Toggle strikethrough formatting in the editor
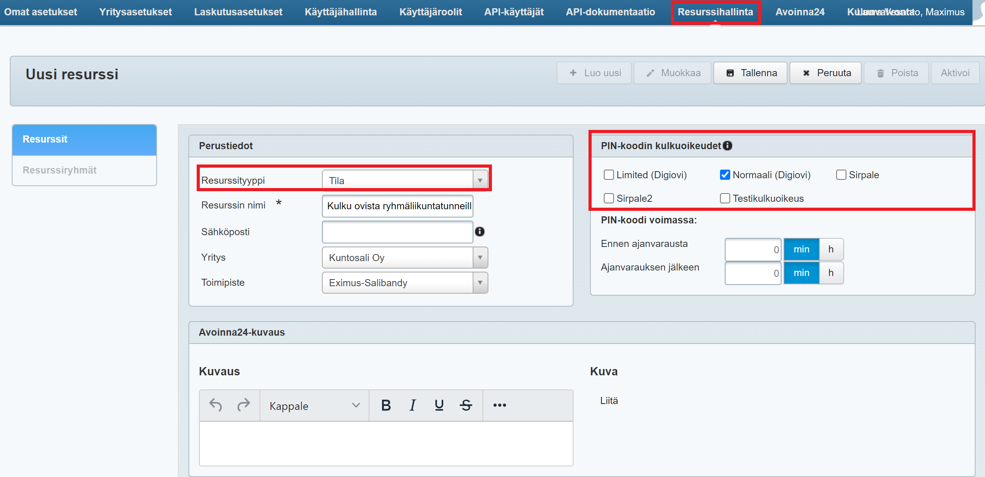Viewport: 985px width, 477px height. point(466,405)
